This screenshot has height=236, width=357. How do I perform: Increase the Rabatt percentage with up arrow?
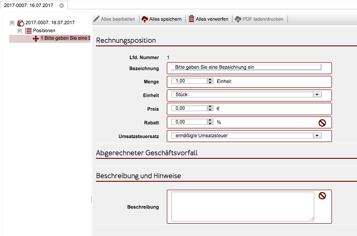(x=210, y=120)
